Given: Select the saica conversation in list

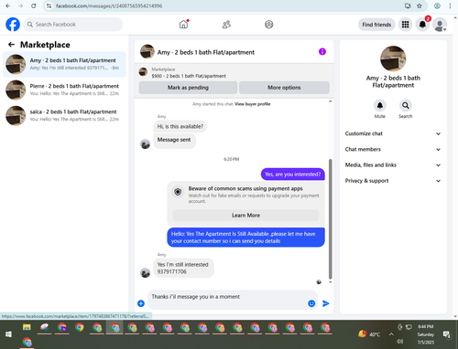Looking at the screenshot, I should coord(64,116).
